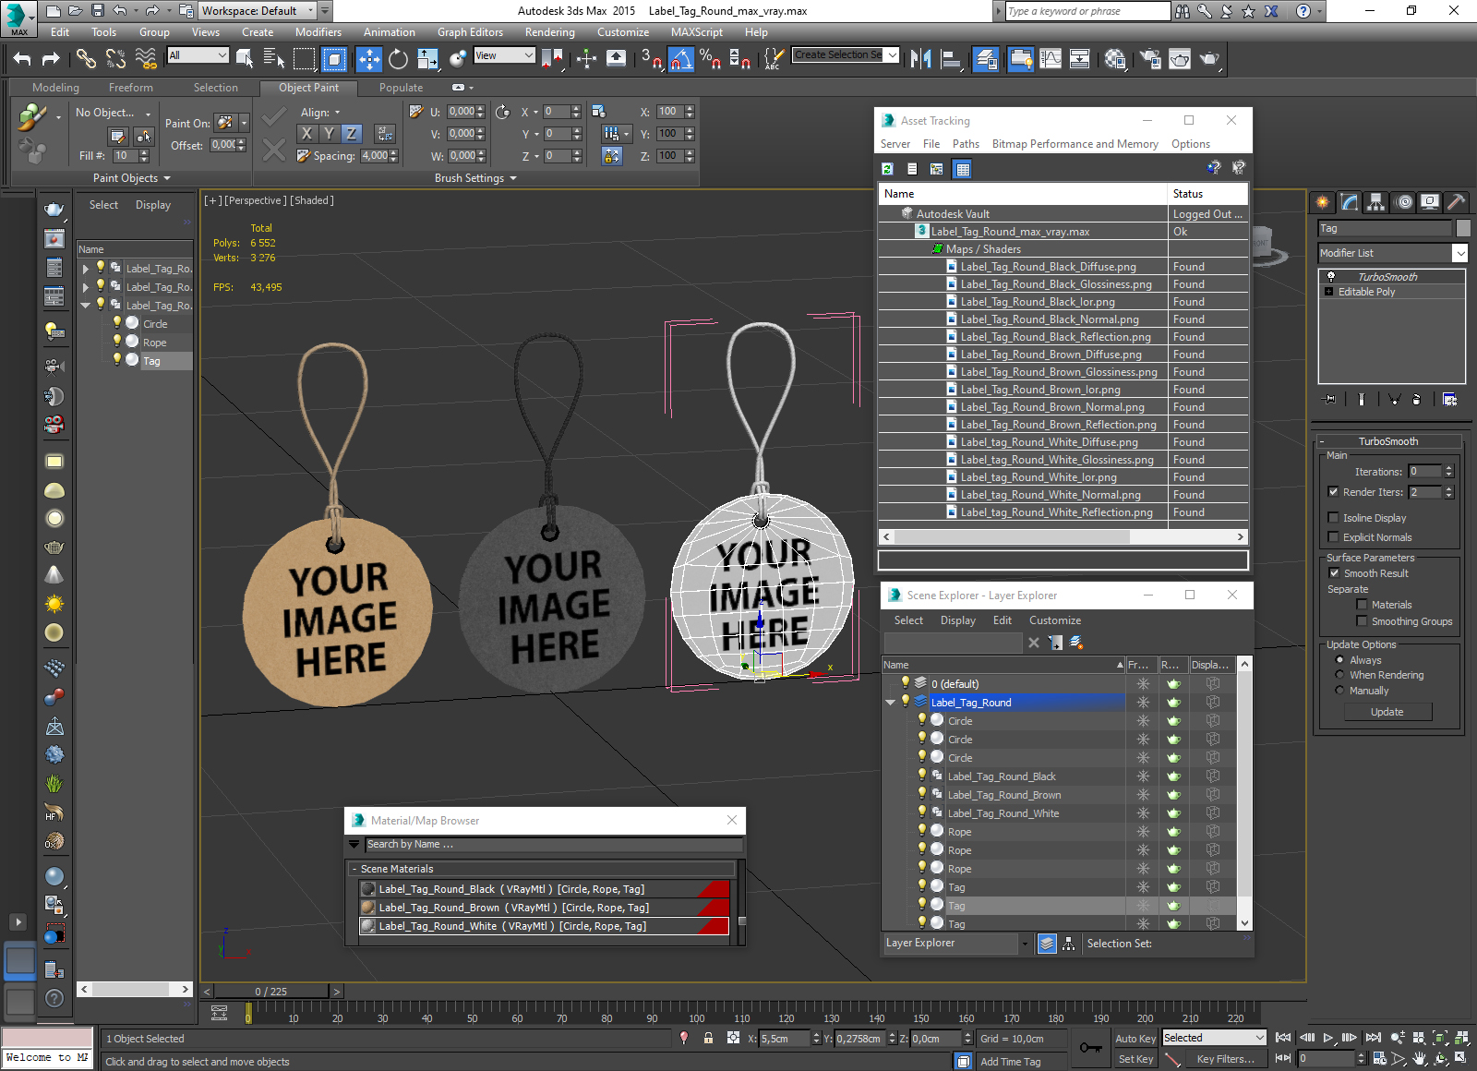Enable Separate by Materials checkbox
Screen dimensions: 1477x1071
pos(1362,604)
